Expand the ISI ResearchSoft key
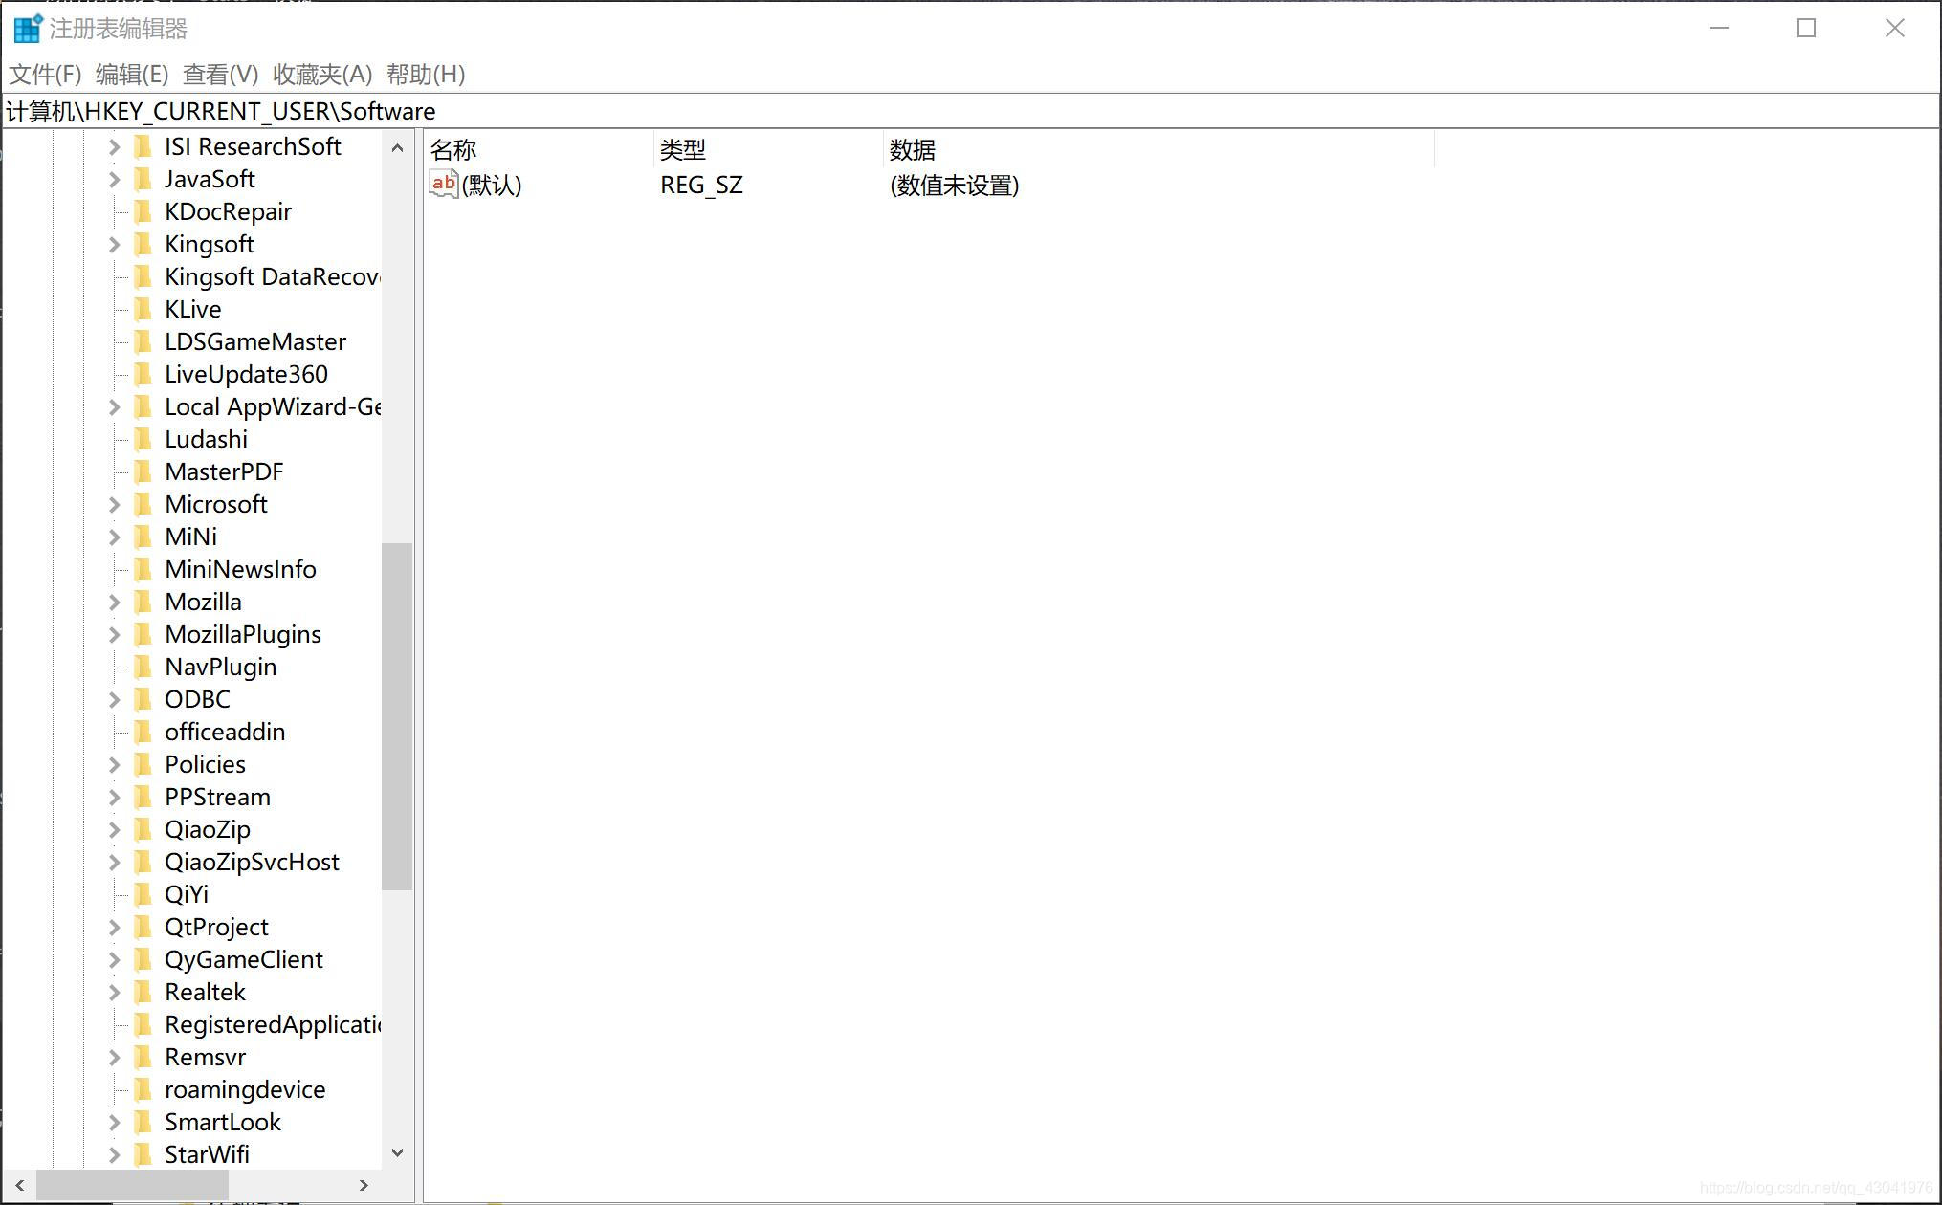 point(114,147)
